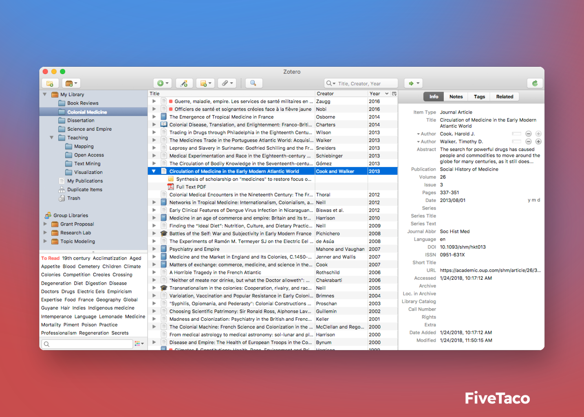Viewport: 584px width, 417px height.
Task: Open the tag selector actions menu
Action: [139, 343]
